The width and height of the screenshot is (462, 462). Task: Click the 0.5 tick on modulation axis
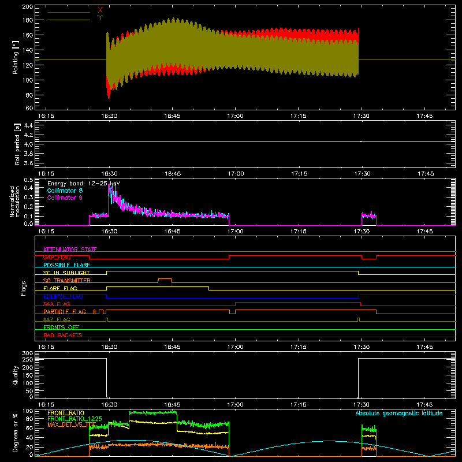[x=28, y=180]
